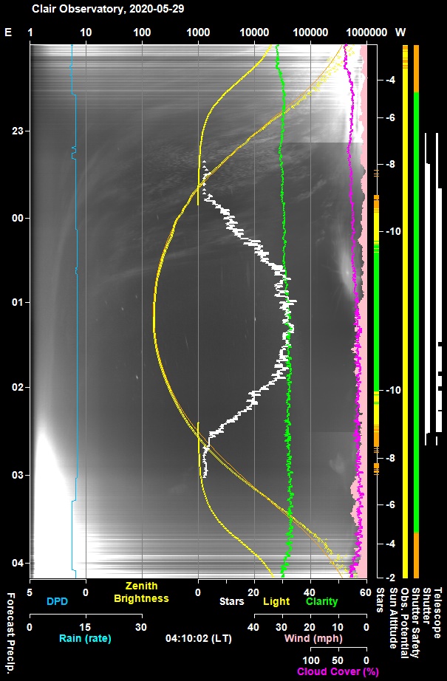The width and height of the screenshot is (447, 681).
Task: Click the yellow Light legend label
Action: tap(276, 601)
